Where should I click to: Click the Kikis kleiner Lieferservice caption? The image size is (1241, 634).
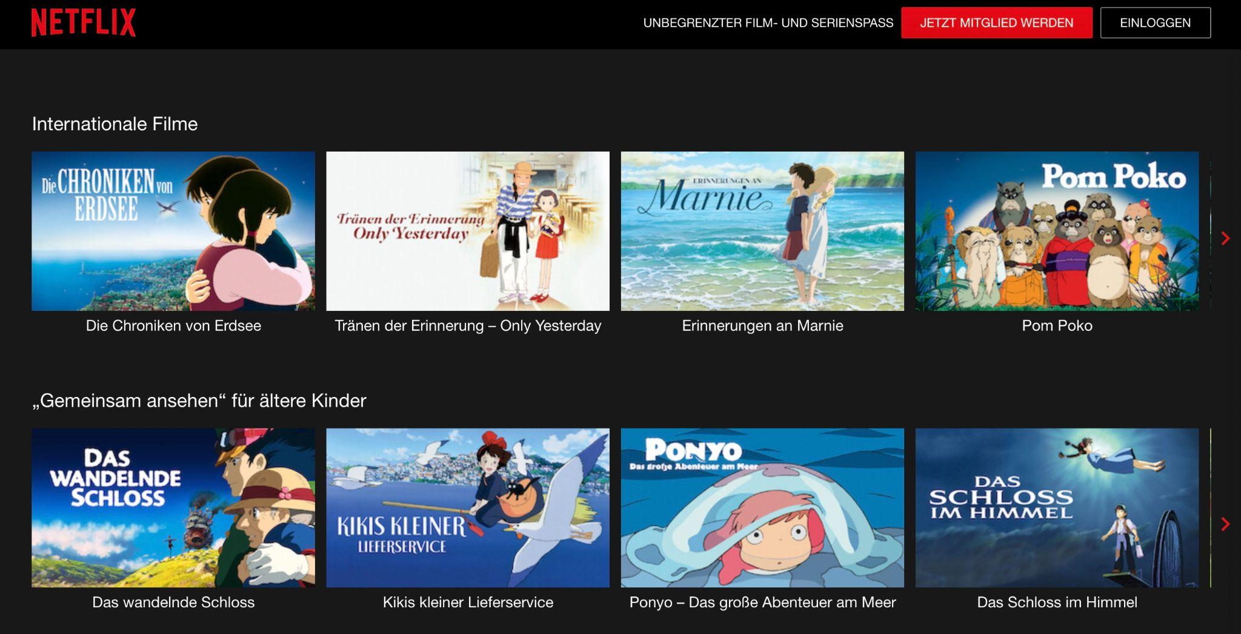click(468, 602)
